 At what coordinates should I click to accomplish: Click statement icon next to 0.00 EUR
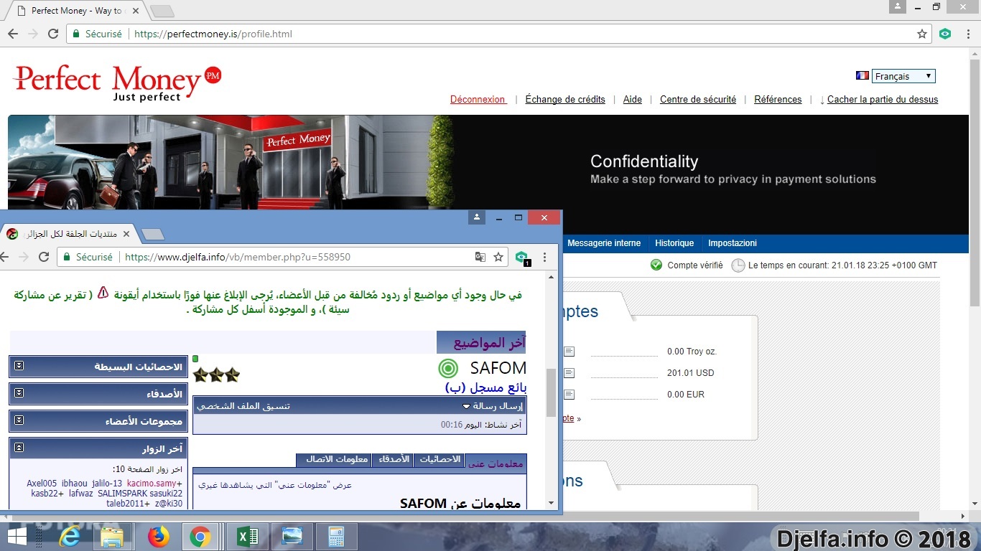[569, 395]
